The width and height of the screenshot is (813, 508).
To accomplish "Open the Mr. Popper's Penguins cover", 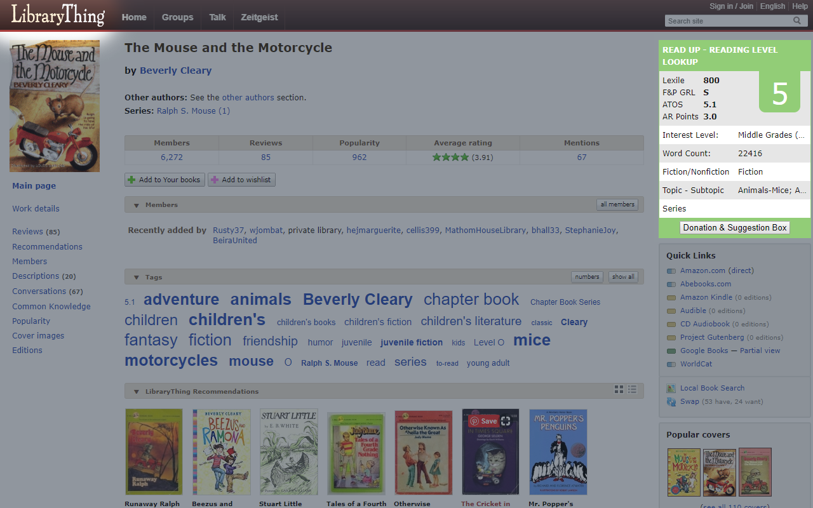I will [x=558, y=452].
